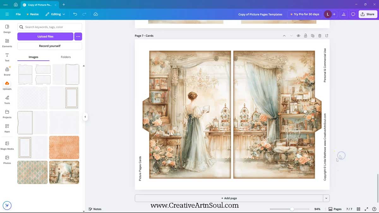Expand add page options arrow
Viewport: 379px width, 213px height.
coord(326,198)
